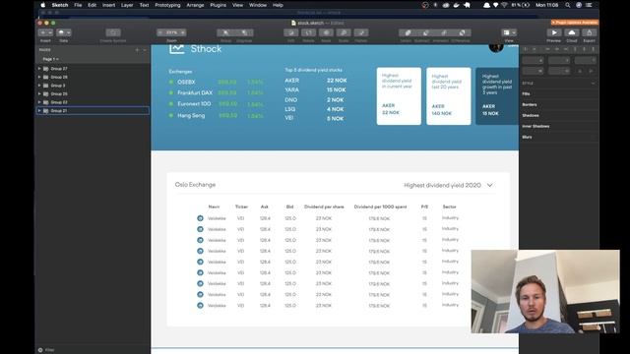The image size is (630, 354).
Task: Open the Arrange menu
Action: tap(195, 5)
